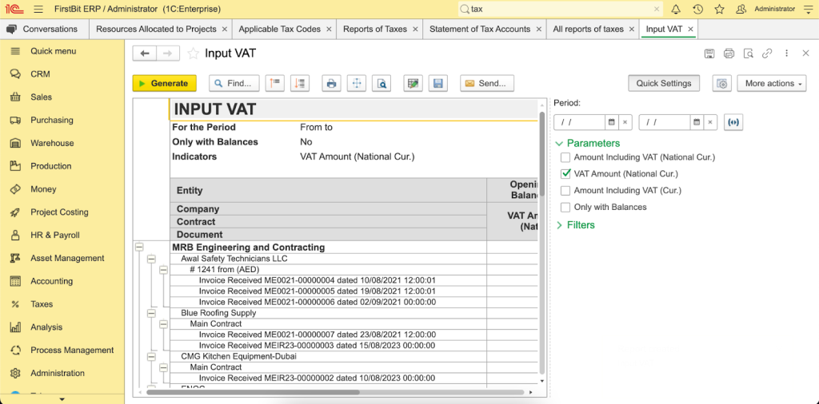Print with top-right printer icon
The width and height of the screenshot is (819, 404).
point(729,53)
